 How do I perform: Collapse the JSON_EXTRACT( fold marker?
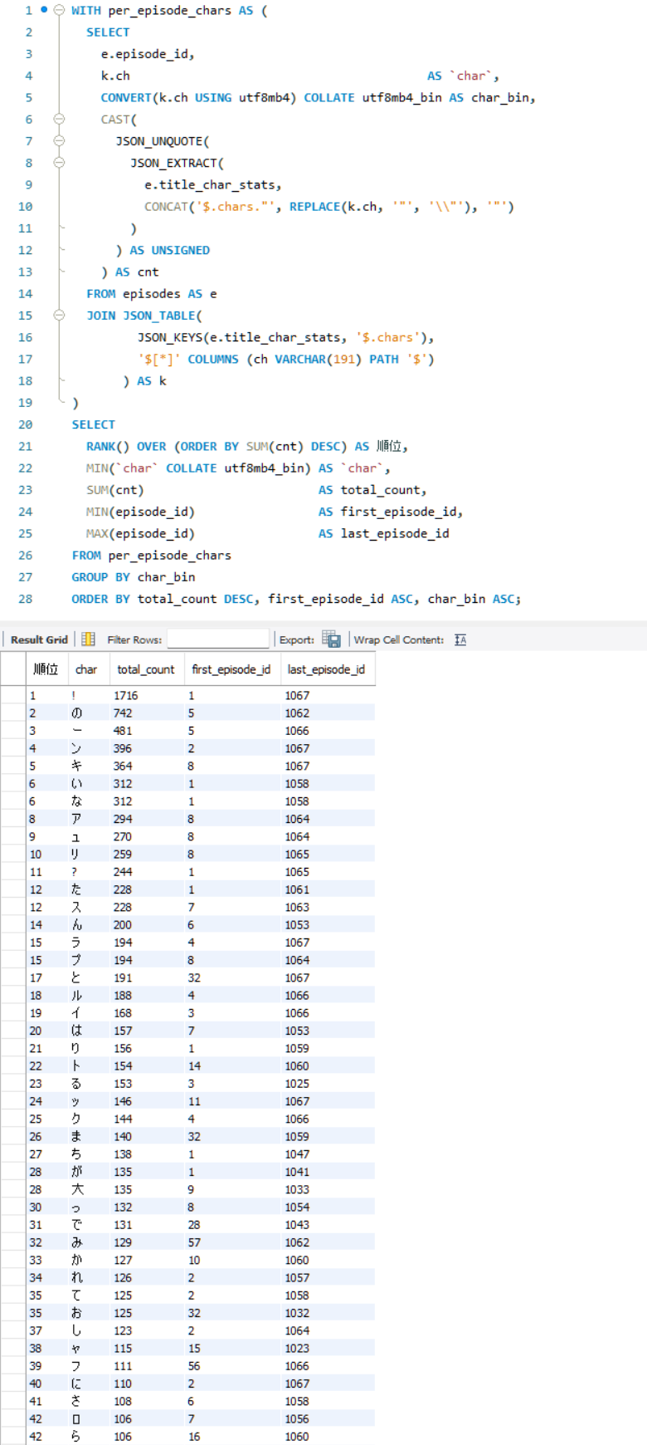[x=59, y=163]
